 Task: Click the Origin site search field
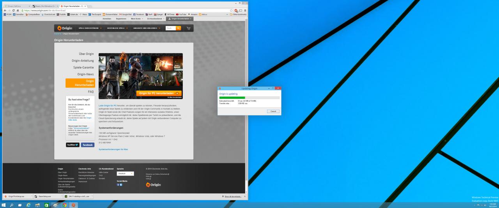pos(171,28)
